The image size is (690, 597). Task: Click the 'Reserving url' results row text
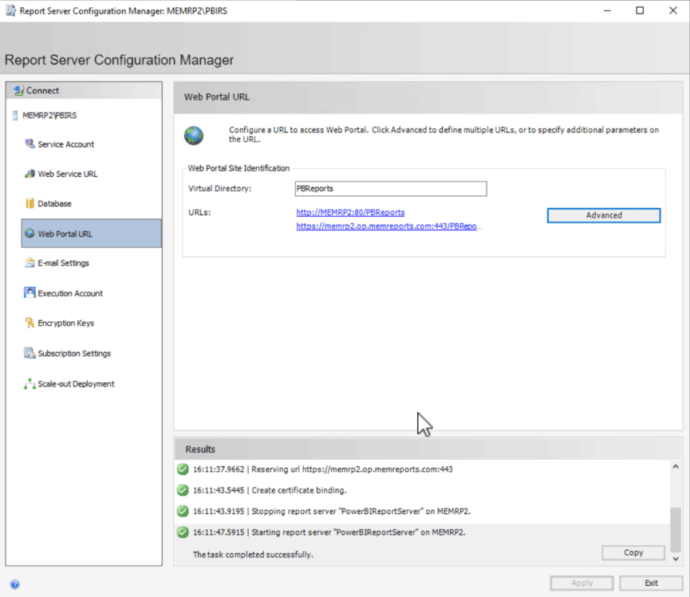click(323, 469)
